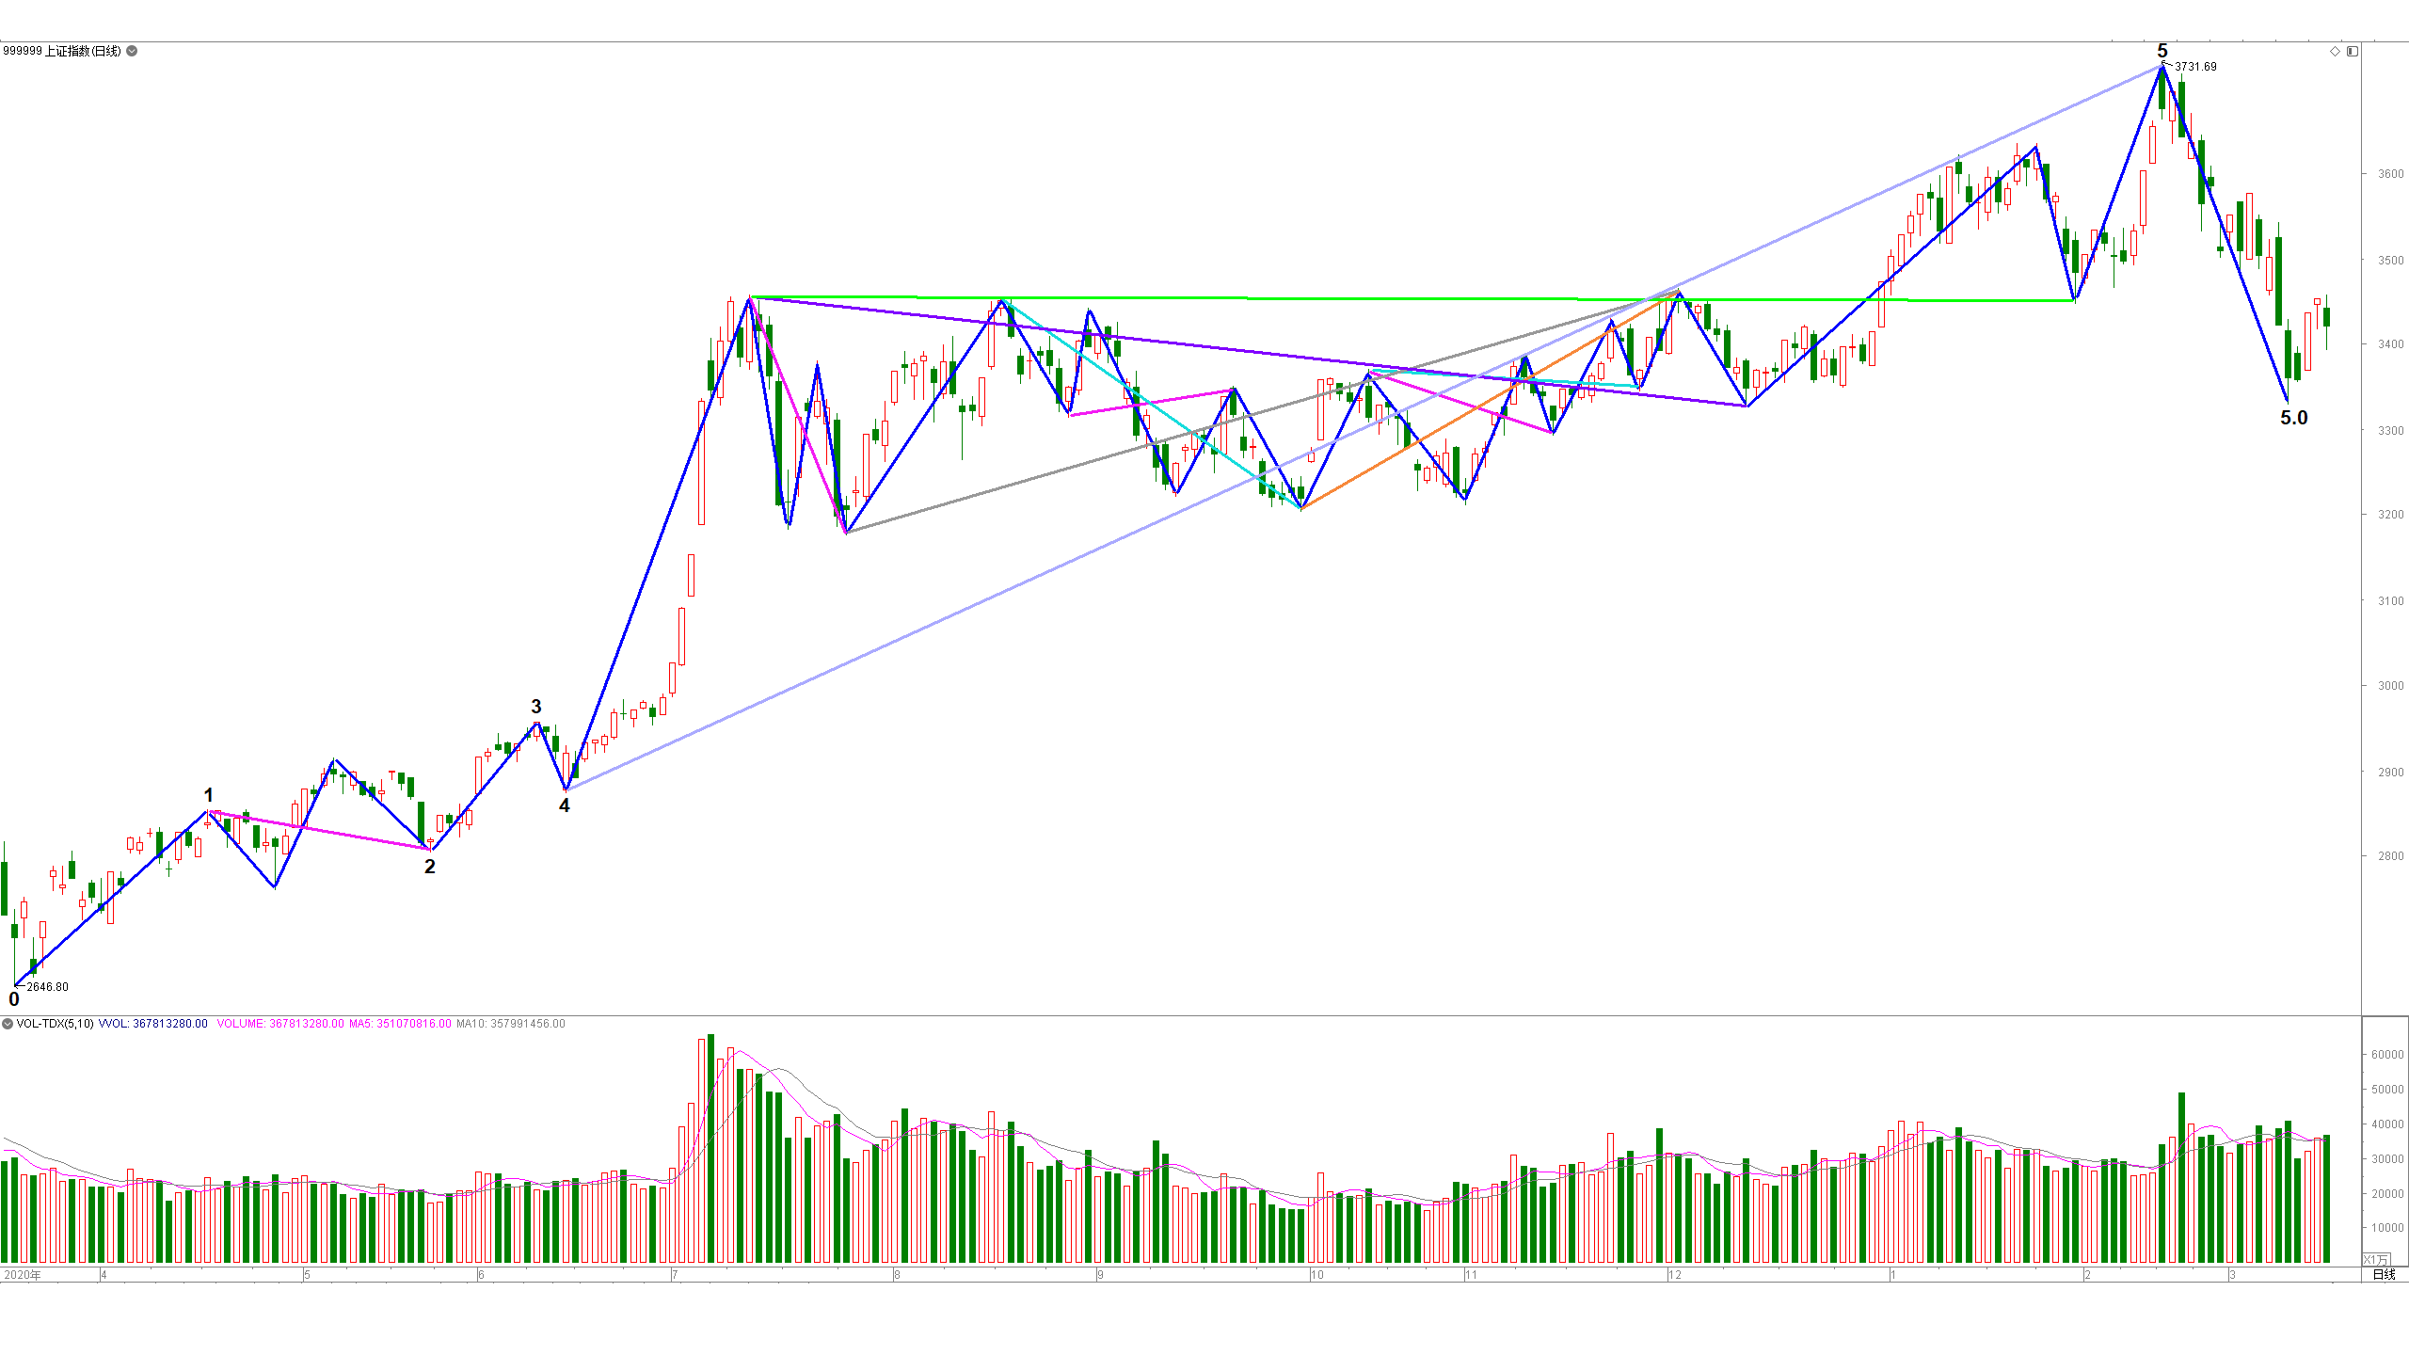This screenshot has width=2409, height=1355.
Task: Click the 日线 period button
Action: pos(2384,1274)
